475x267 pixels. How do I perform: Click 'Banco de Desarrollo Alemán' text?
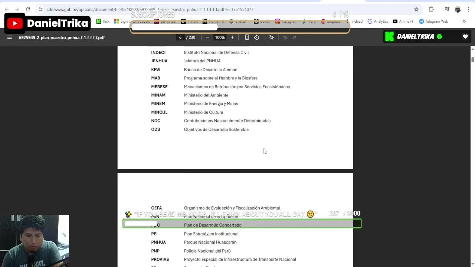(x=210, y=70)
